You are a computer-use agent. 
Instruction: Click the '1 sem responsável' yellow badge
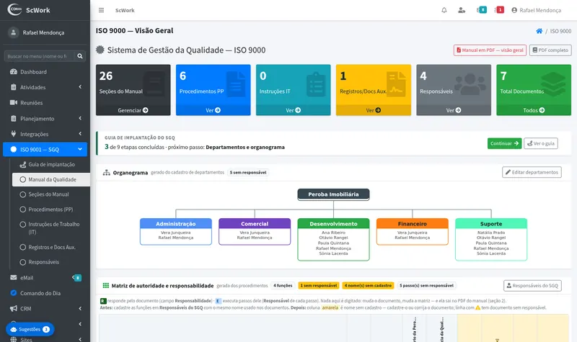(x=319, y=285)
